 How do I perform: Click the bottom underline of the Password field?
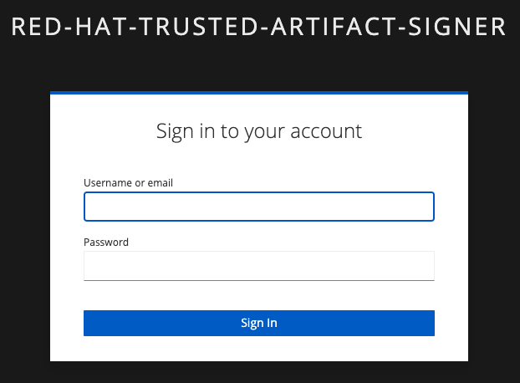259,280
